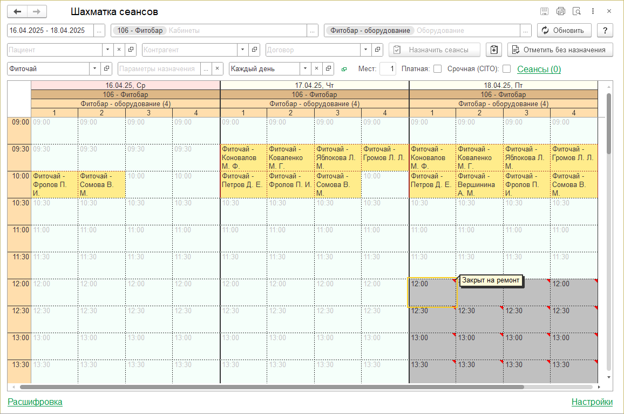Select the 17.04.25, Чт day header

pyautogui.click(x=314, y=85)
